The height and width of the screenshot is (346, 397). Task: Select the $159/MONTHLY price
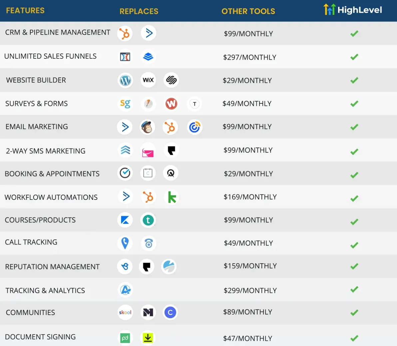pos(250,266)
